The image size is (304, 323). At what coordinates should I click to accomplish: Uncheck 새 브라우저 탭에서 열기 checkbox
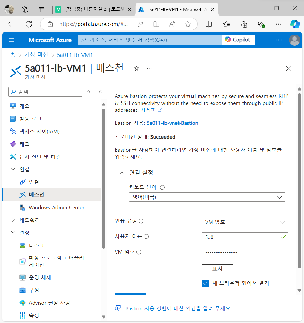click(x=205, y=283)
